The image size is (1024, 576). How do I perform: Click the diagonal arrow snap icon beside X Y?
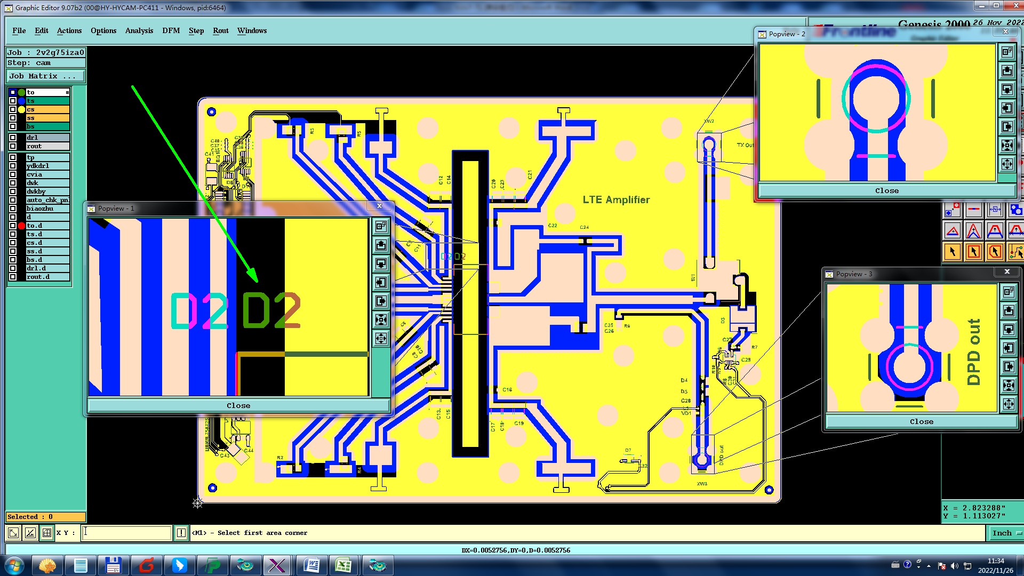pos(13,532)
